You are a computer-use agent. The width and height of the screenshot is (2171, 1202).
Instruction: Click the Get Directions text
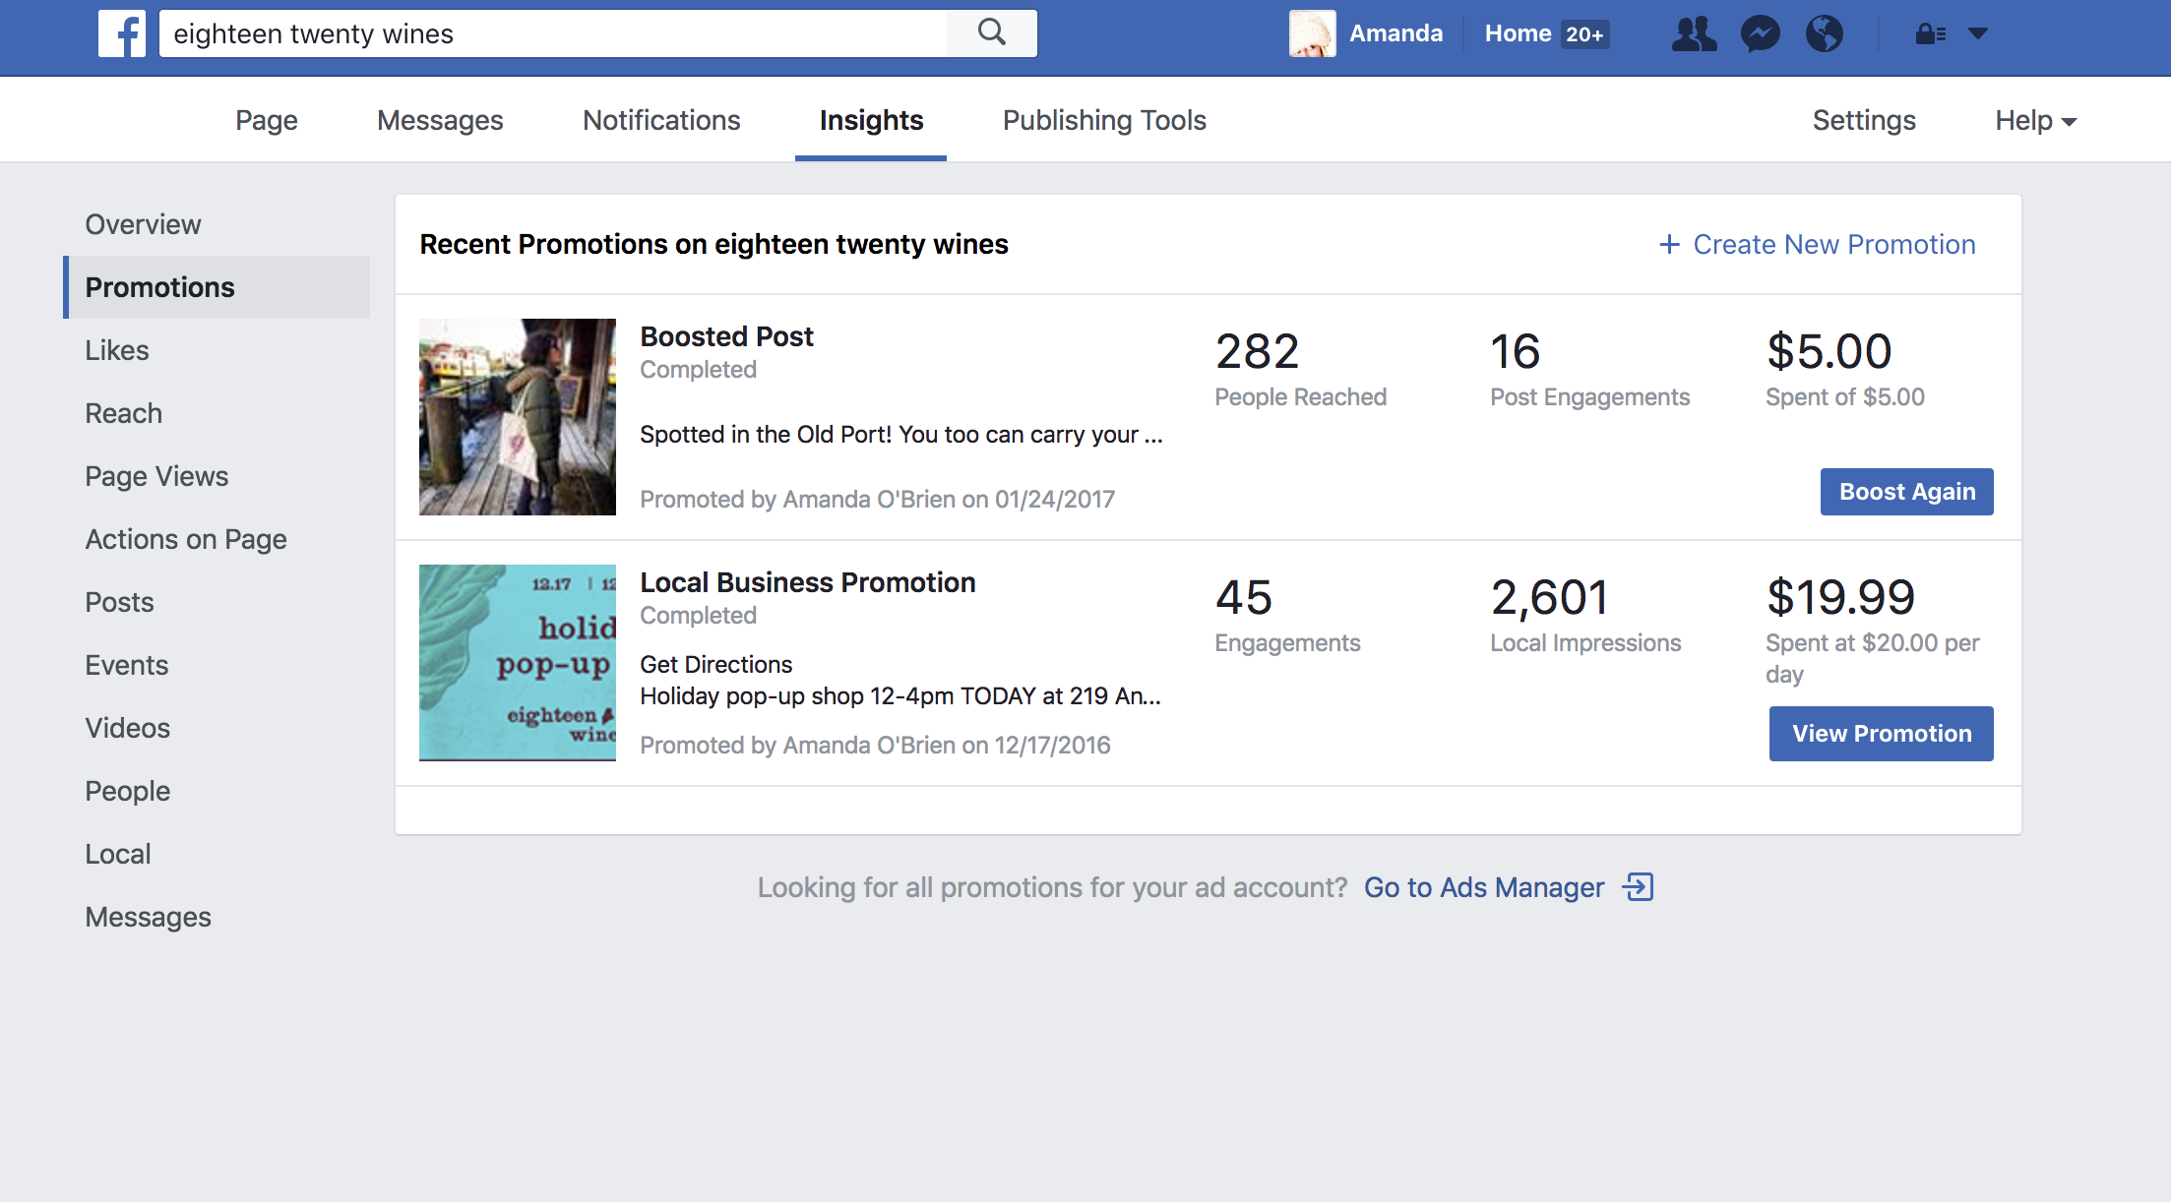click(715, 665)
